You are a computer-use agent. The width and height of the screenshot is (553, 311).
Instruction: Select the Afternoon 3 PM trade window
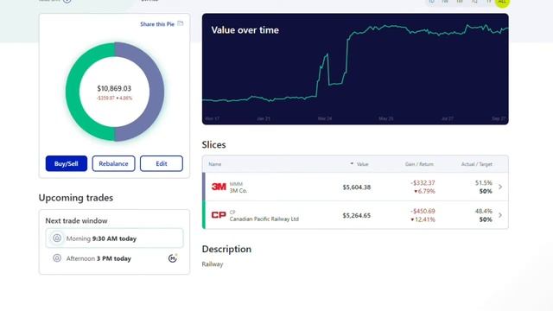pyautogui.click(x=114, y=258)
